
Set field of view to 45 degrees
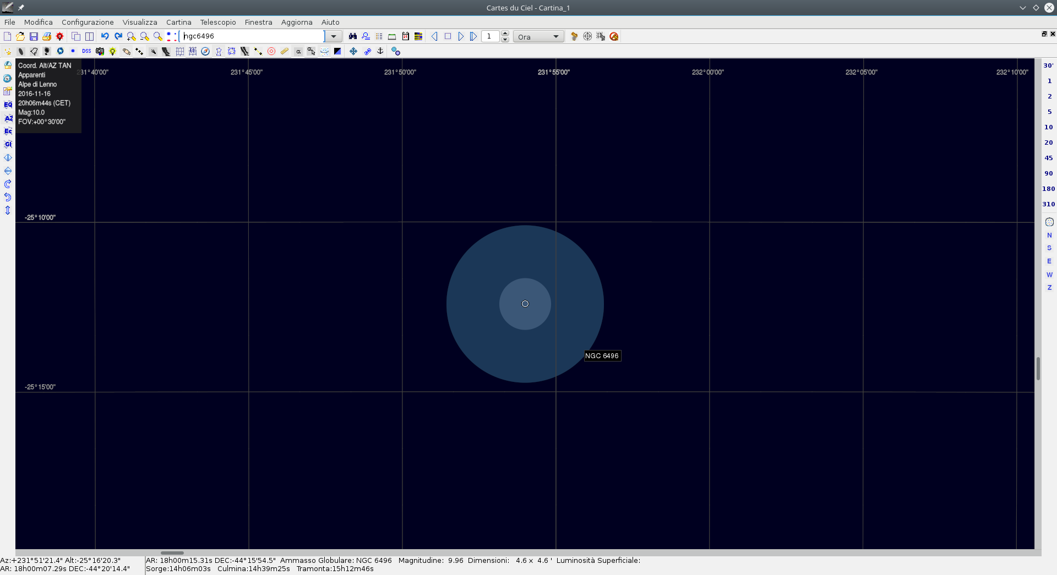click(1049, 158)
